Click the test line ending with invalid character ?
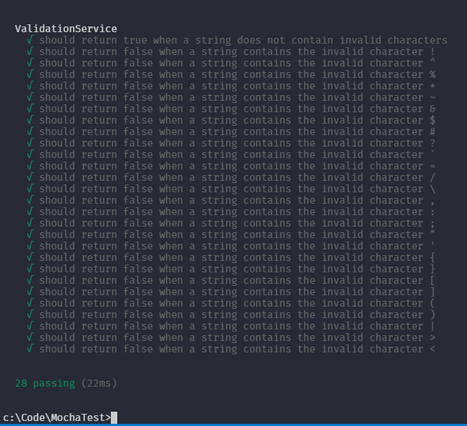This screenshot has width=467, height=426. point(231,143)
